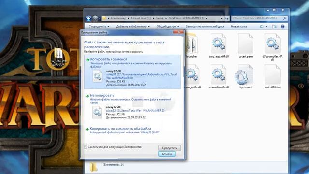
Task: Open the Общий доступ dropdown
Action: (x=168, y=26)
